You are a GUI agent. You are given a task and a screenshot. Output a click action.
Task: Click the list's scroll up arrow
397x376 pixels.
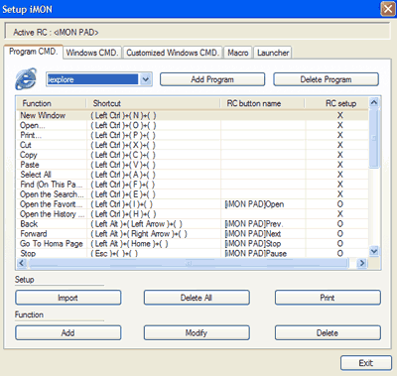(374, 102)
